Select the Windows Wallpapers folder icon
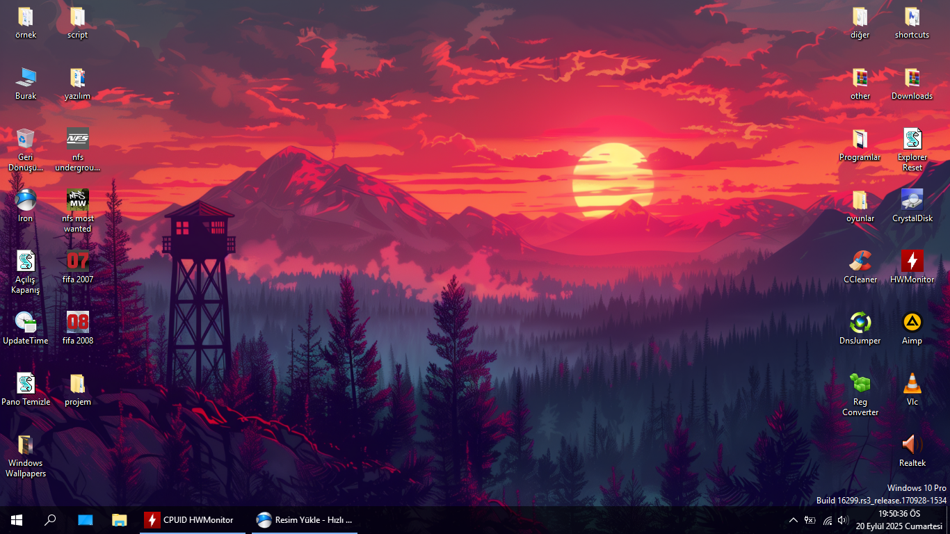The width and height of the screenshot is (950, 534). point(26,445)
